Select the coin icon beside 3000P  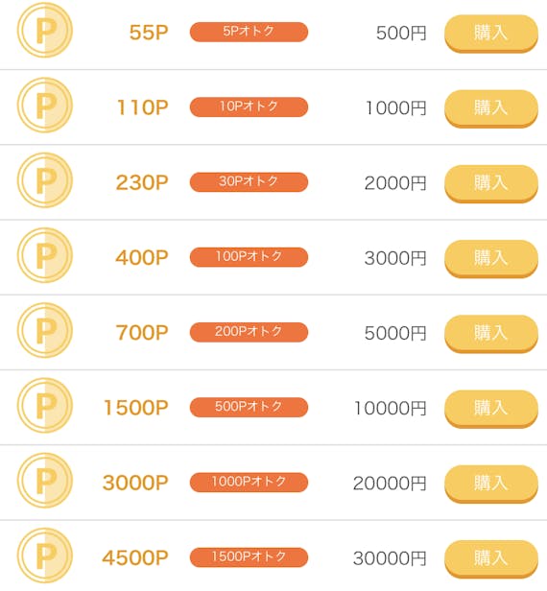(x=45, y=481)
